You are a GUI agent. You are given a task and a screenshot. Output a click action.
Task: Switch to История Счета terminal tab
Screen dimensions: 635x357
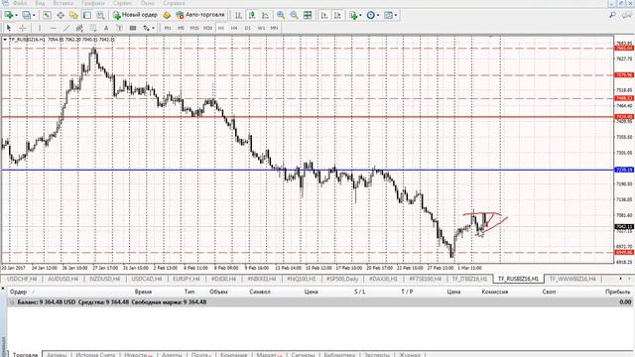coord(95,355)
